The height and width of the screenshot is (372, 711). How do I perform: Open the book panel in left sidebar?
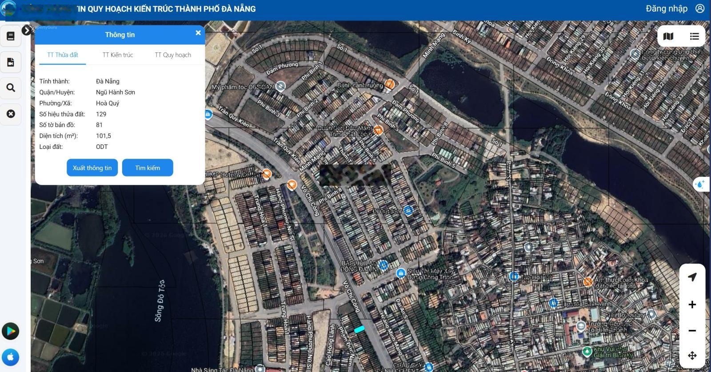tap(11, 36)
